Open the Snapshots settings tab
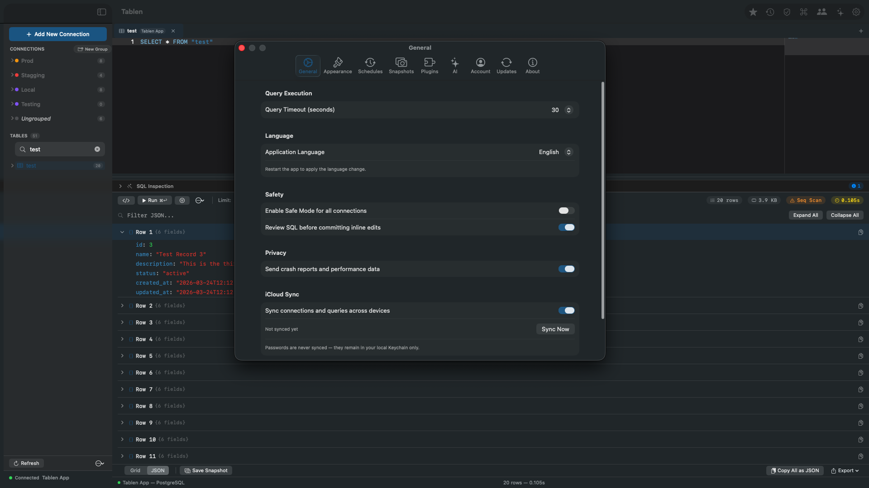The width and height of the screenshot is (869, 488). (x=401, y=66)
